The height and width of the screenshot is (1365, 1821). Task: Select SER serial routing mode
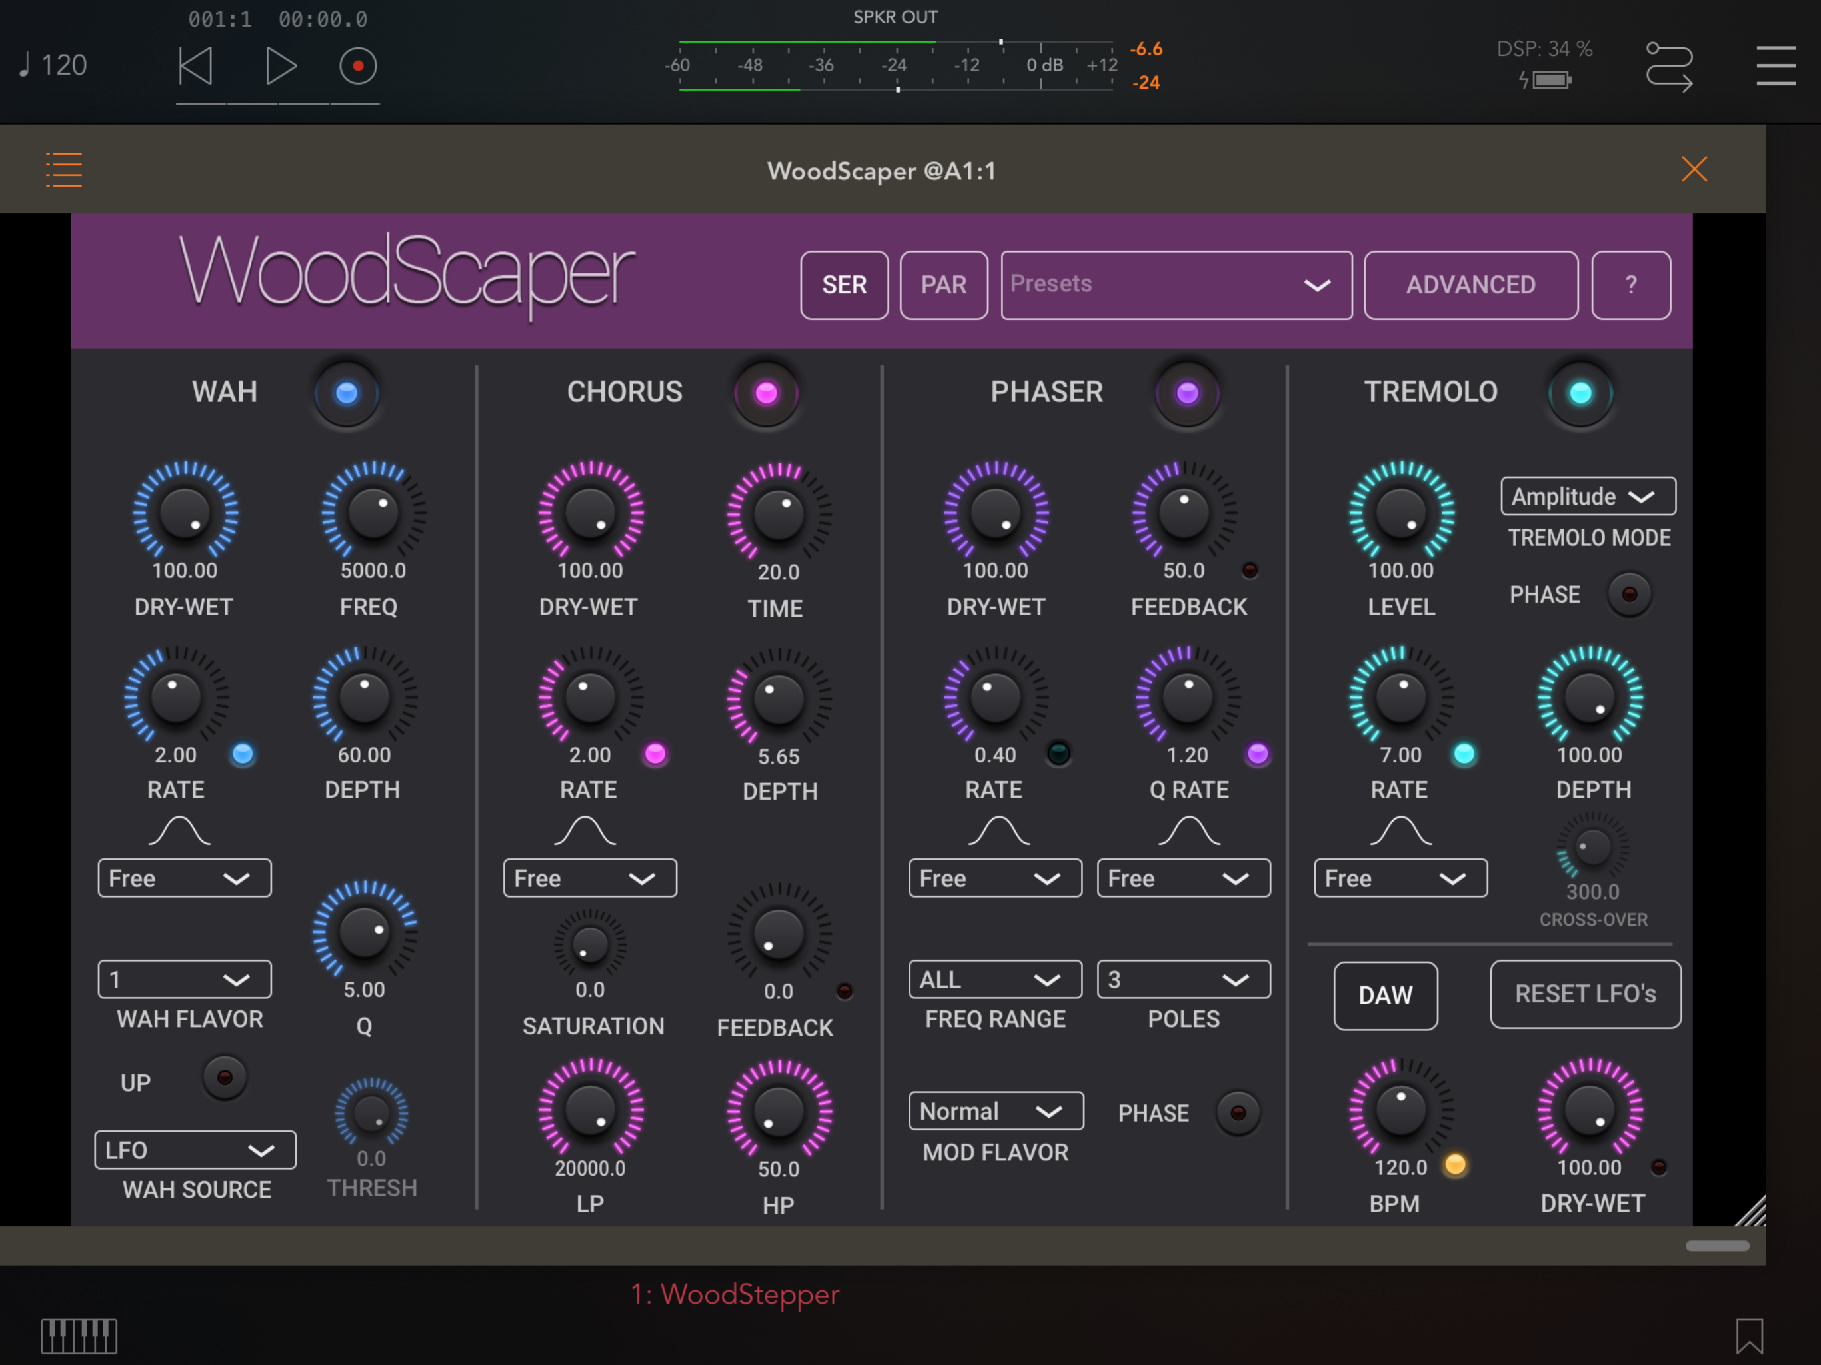click(844, 285)
